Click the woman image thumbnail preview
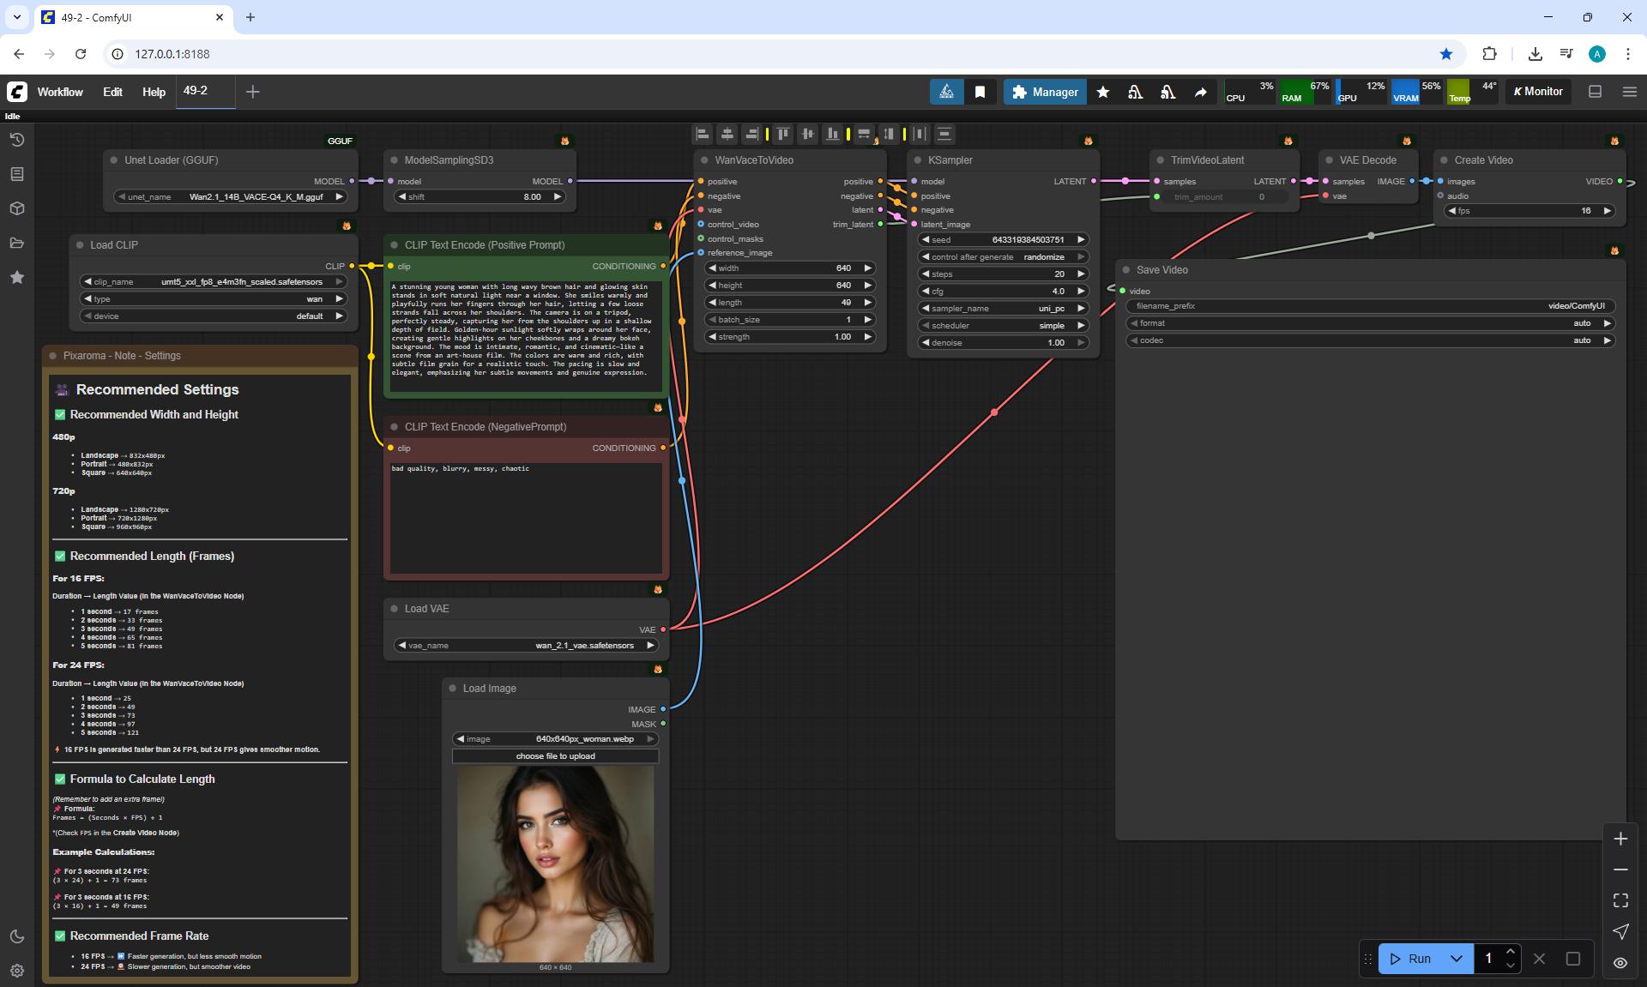This screenshot has height=987, width=1647. tap(555, 863)
